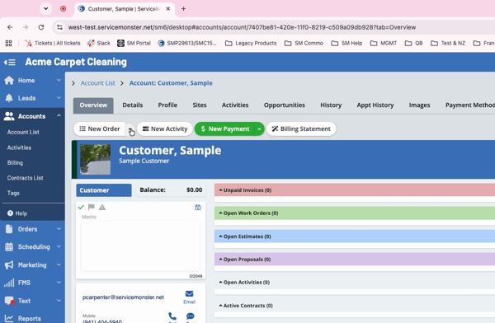Expand the Home sidebar chevron
Image resolution: width=495 pixels, height=323 pixels.
[59, 80]
